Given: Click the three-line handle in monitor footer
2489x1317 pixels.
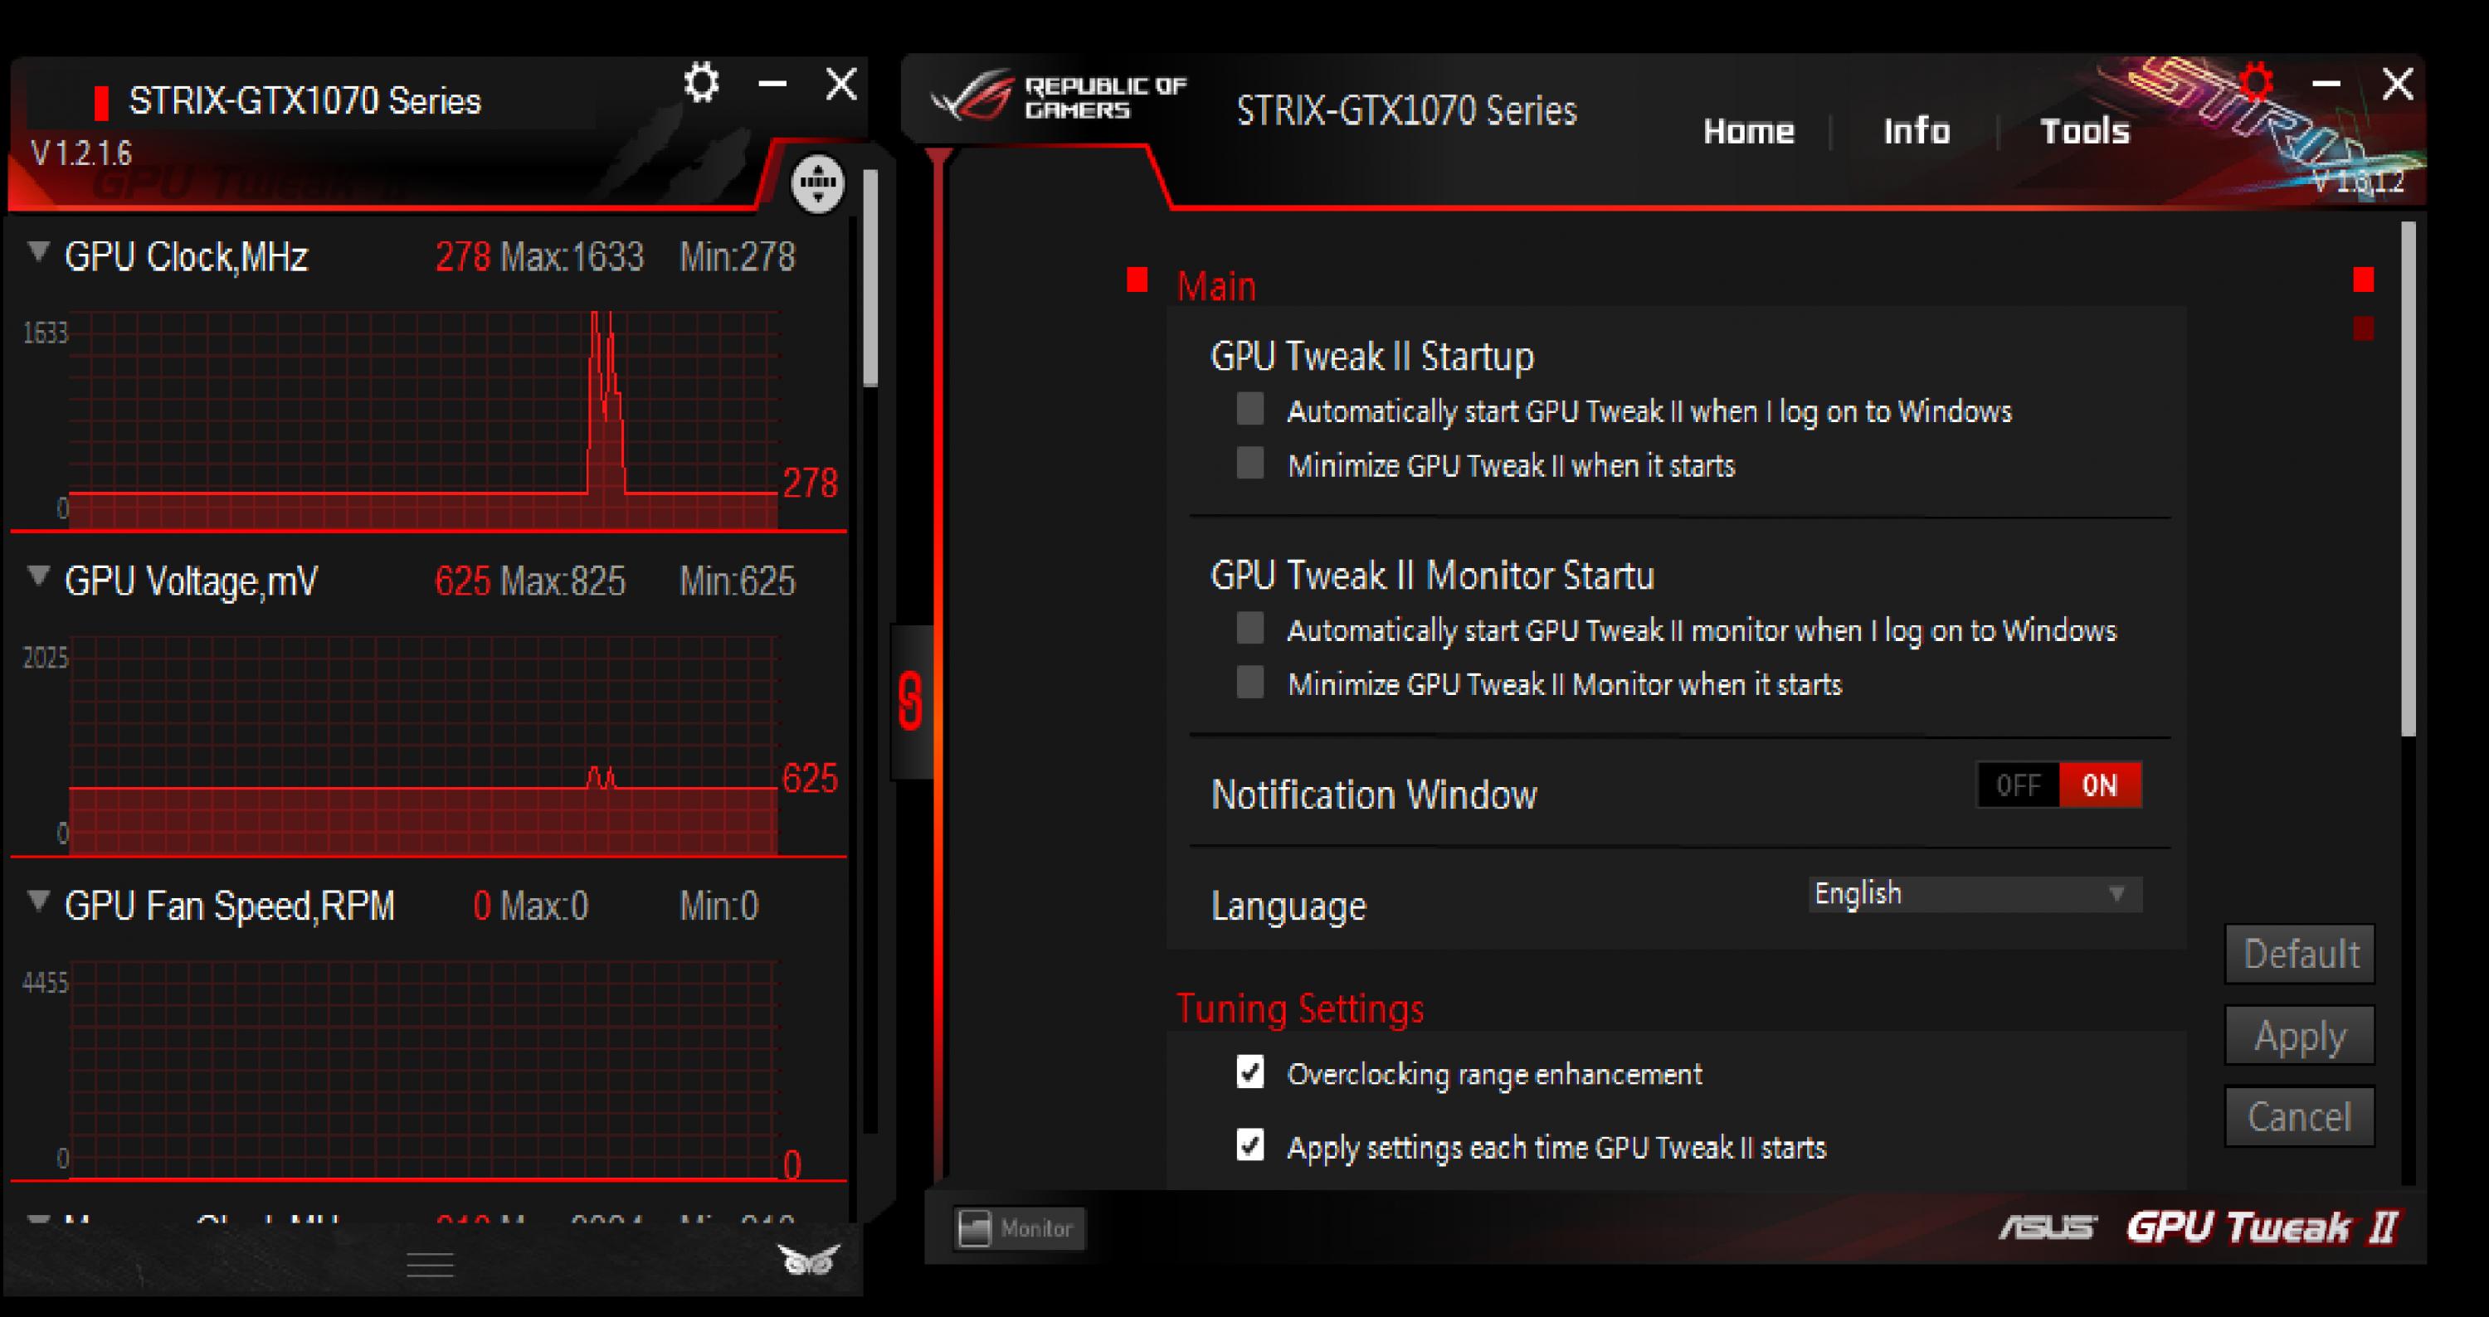Looking at the screenshot, I should coord(430,1264).
